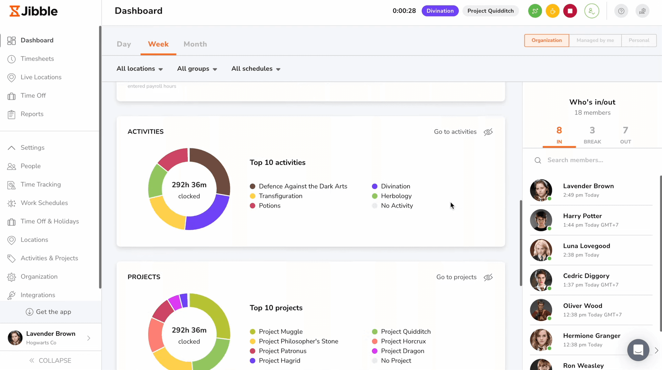The width and height of the screenshot is (662, 370).
Task: Switch view to Organization
Action: (x=547, y=40)
